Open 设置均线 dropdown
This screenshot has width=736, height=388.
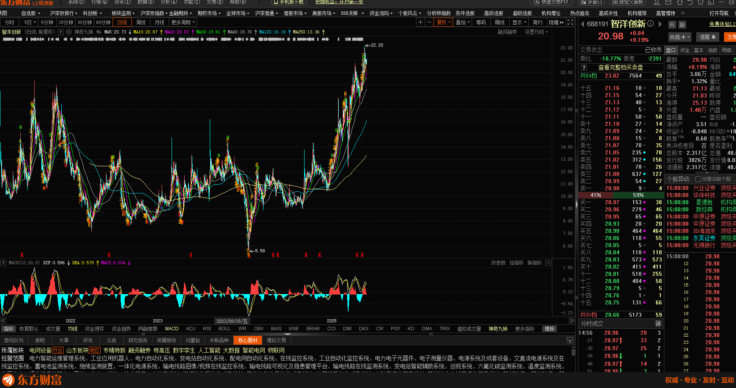[536, 32]
